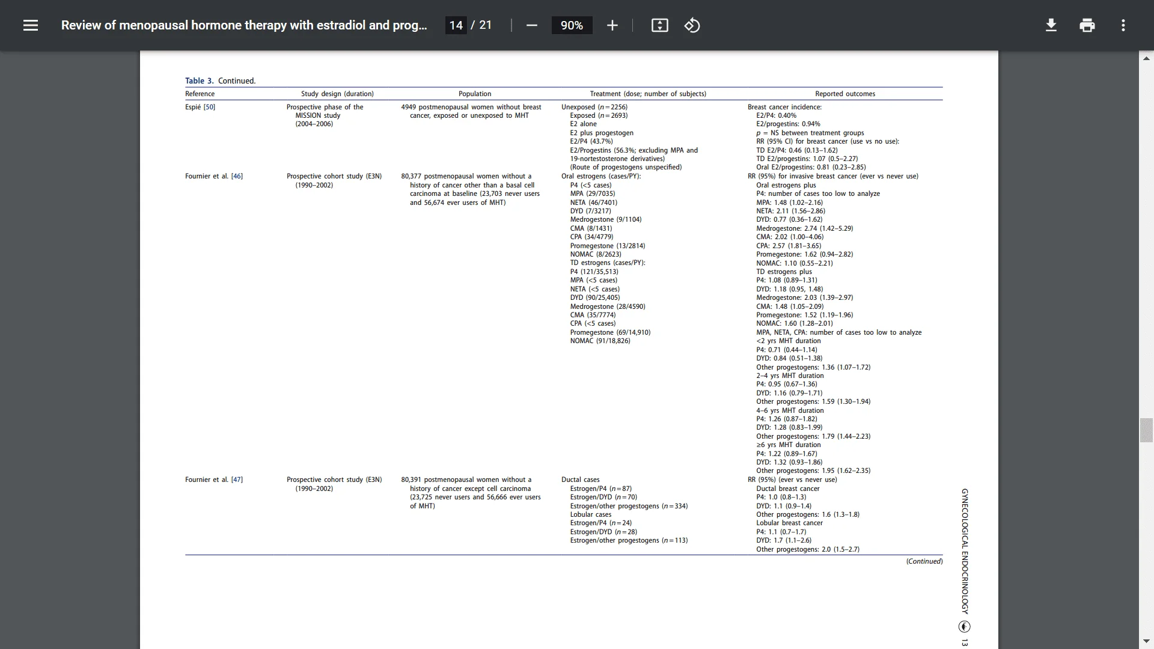Click 'Treatment (dose; number of subjects)' header
This screenshot has width=1154, height=649.
click(648, 94)
